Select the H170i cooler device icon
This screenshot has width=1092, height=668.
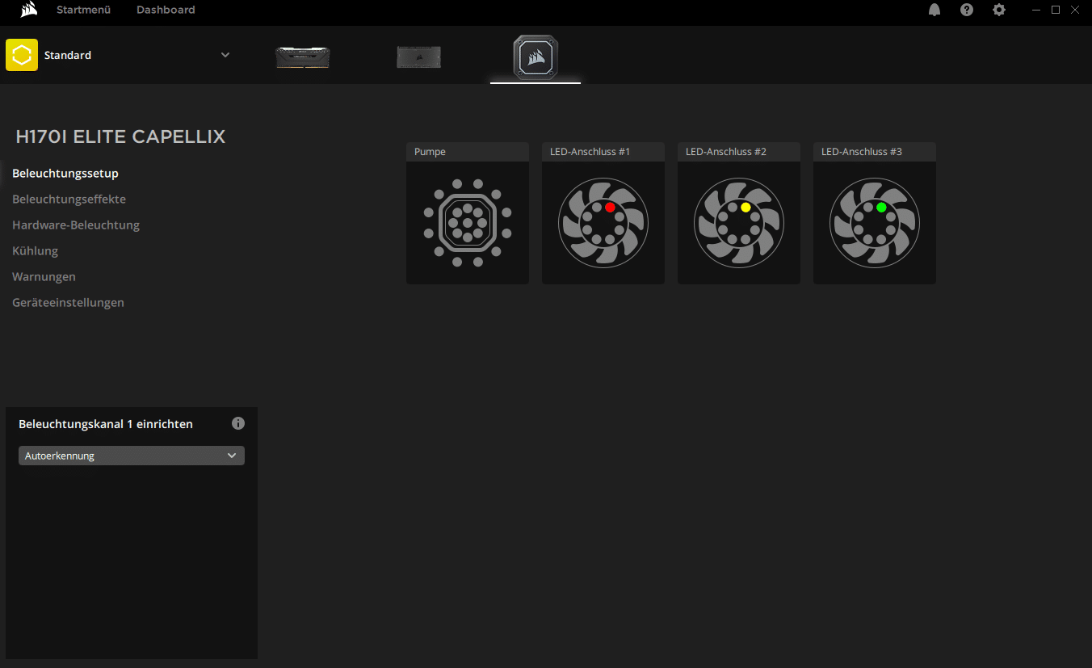[535, 57]
